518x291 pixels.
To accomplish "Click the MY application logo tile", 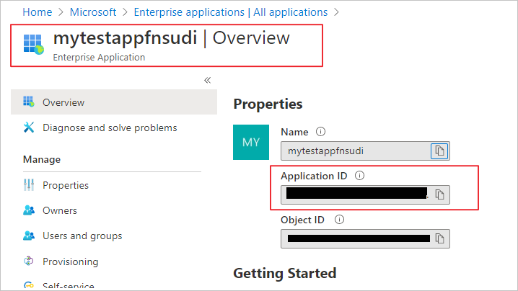I will click(251, 142).
